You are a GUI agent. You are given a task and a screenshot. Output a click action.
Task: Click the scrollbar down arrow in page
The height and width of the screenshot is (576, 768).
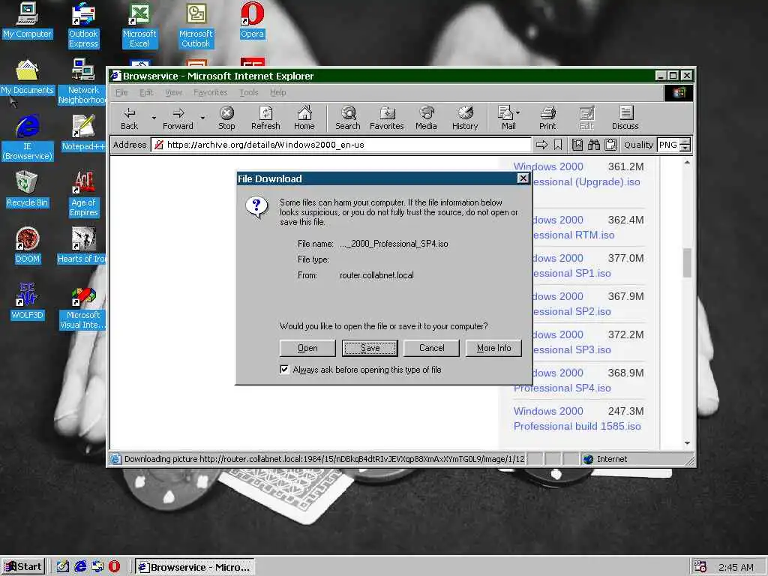[x=687, y=442]
